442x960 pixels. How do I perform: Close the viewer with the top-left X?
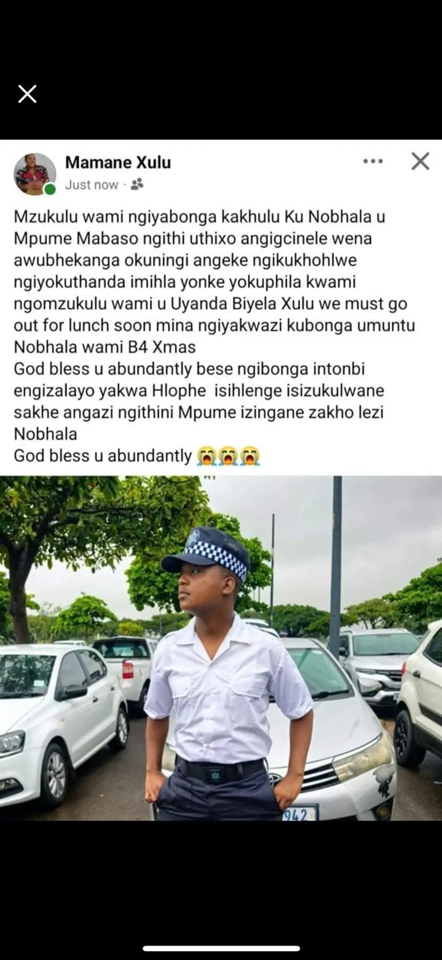[x=27, y=94]
